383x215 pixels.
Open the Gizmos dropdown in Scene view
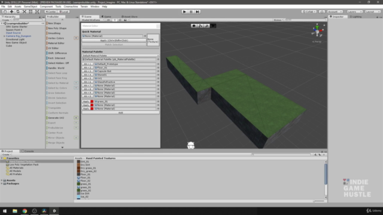click(x=278, y=20)
